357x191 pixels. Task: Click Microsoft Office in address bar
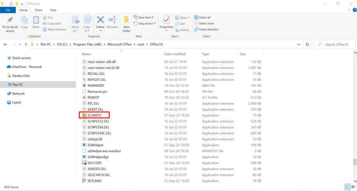[119, 44]
